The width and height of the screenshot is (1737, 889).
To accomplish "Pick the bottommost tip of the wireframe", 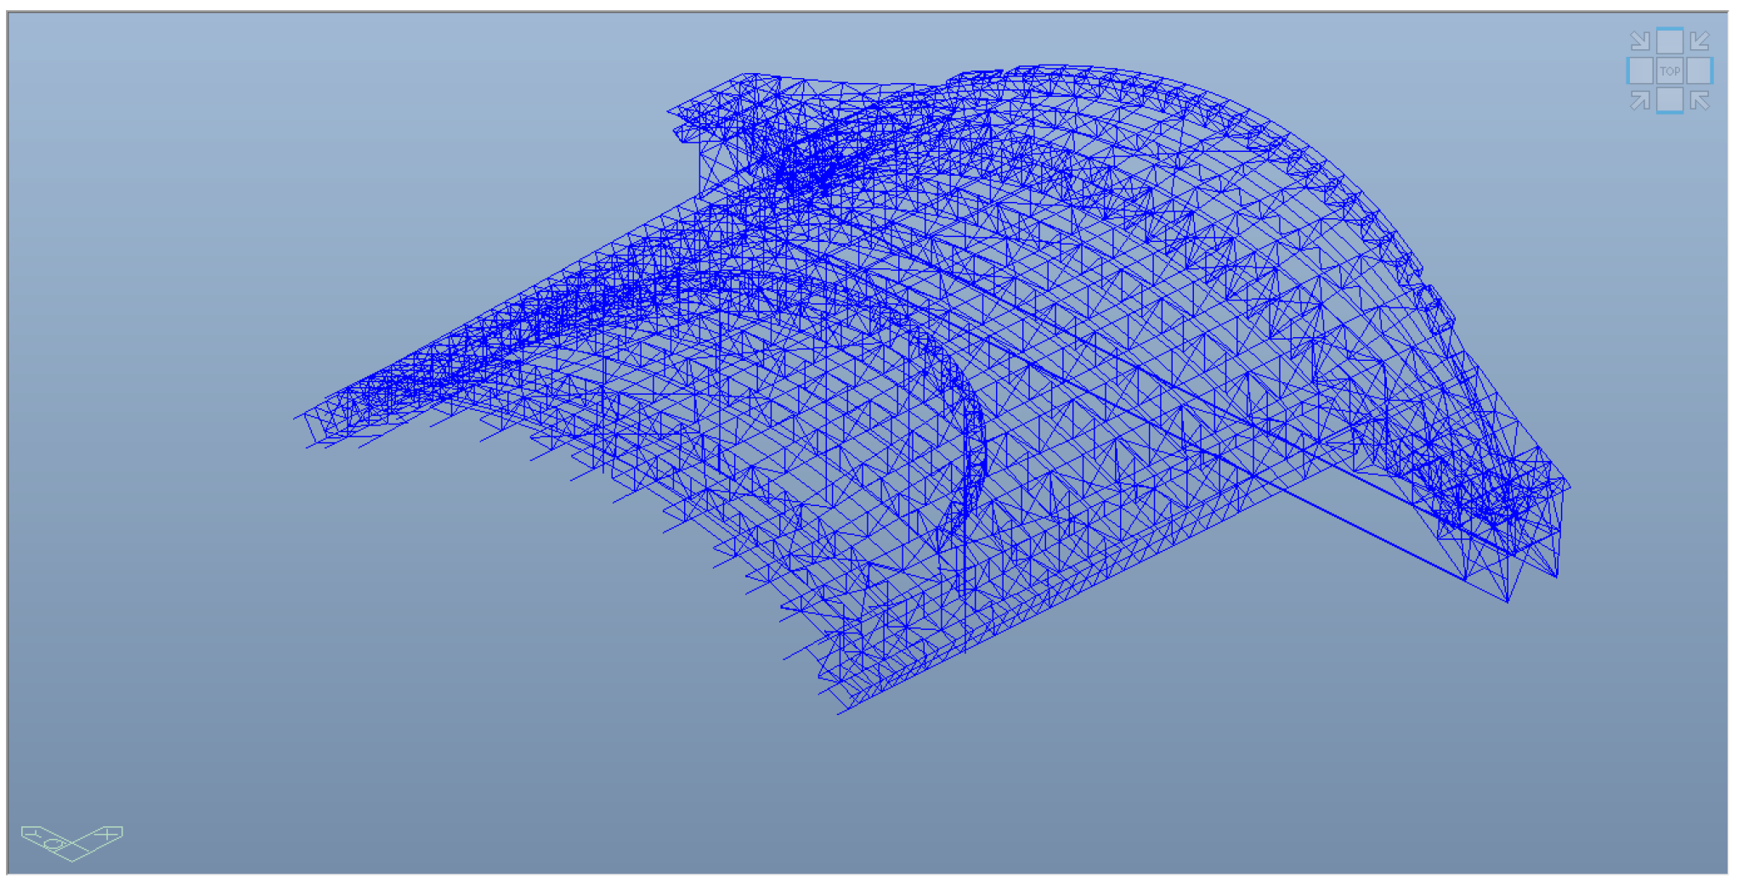I will pyautogui.click(x=840, y=713).
